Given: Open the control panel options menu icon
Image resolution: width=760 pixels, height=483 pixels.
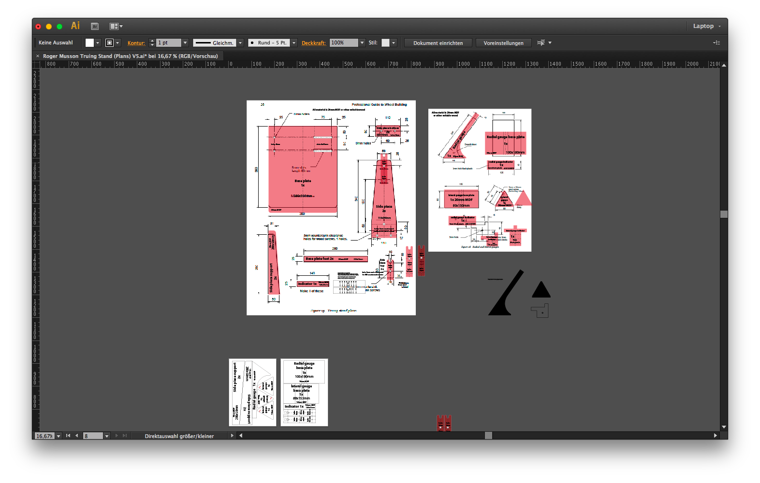Looking at the screenshot, I should tap(716, 43).
